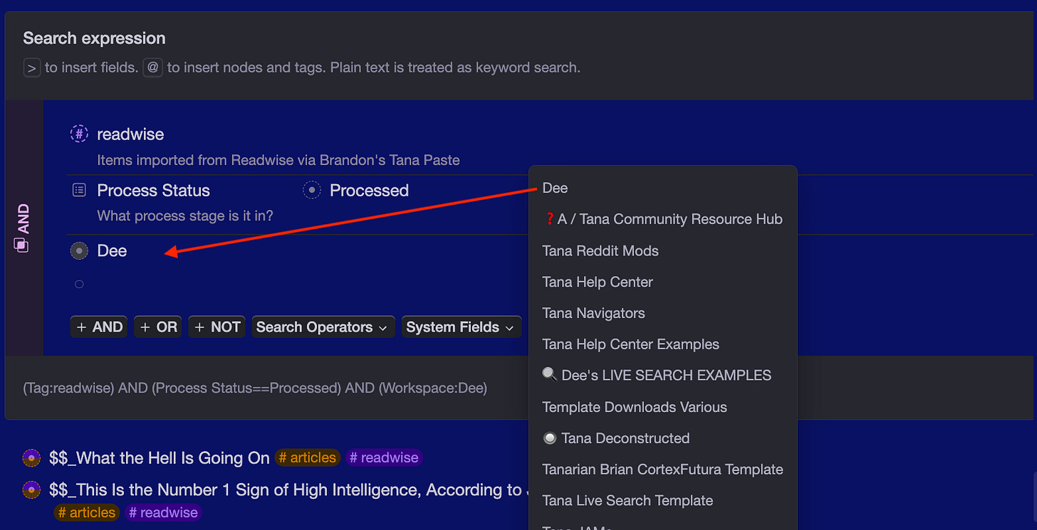Add an AND clause
The width and height of the screenshot is (1037, 530).
[x=99, y=327]
